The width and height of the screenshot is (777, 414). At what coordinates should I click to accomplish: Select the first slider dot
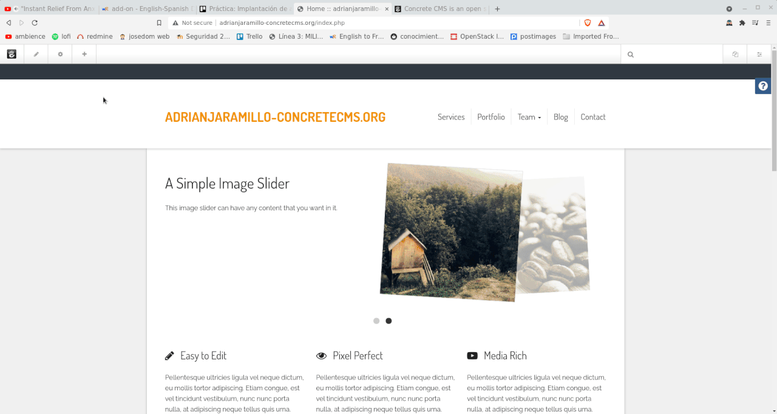pos(376,321)
